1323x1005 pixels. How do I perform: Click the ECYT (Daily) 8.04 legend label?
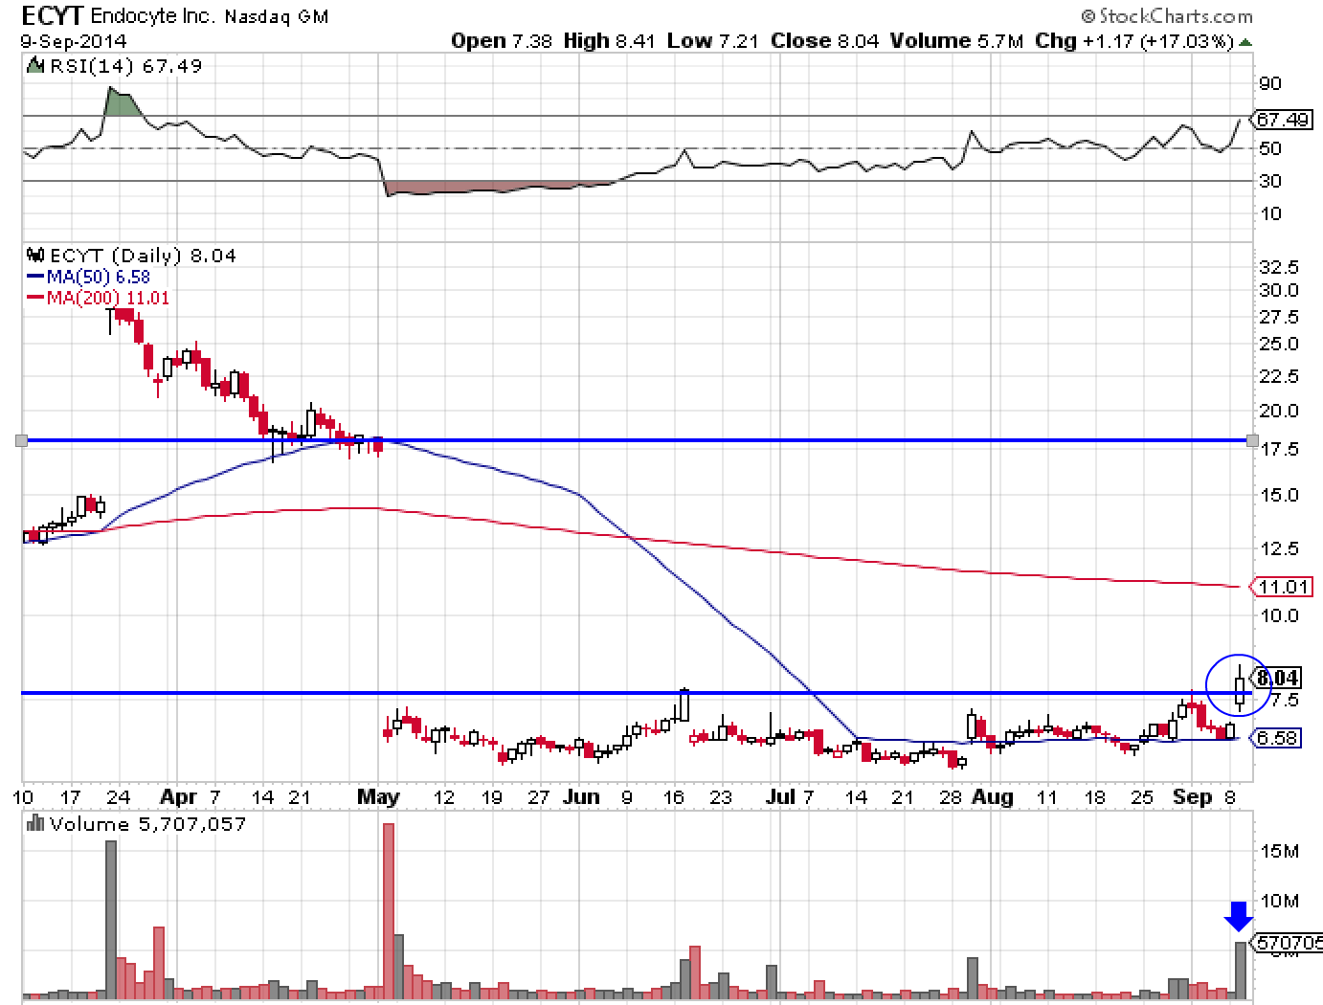tap(143, 256)
